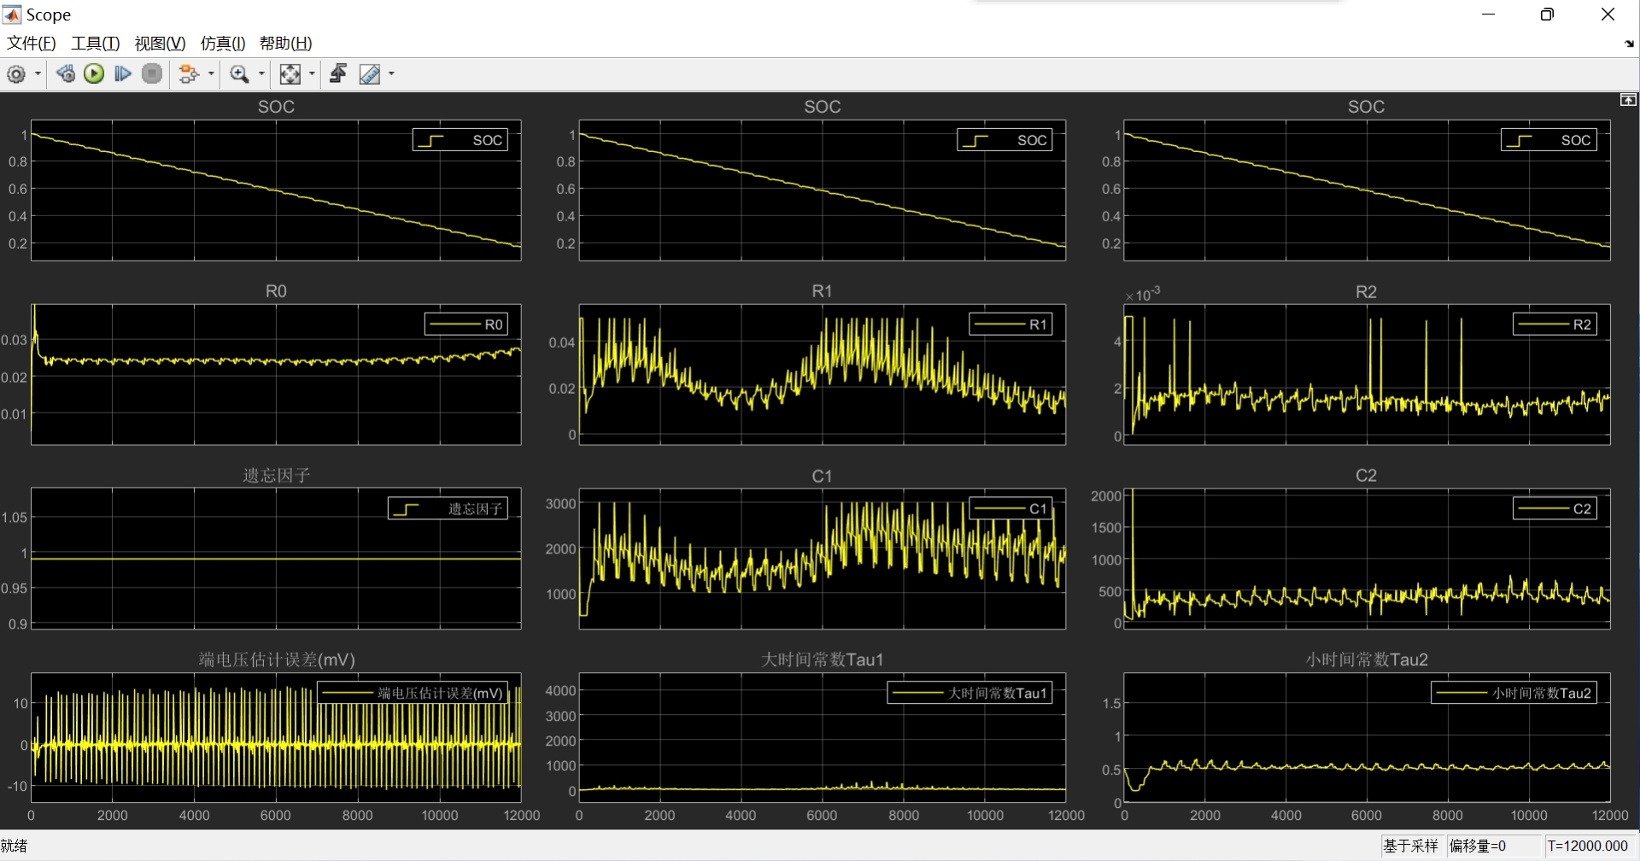
Task: Open the 文件(F) menu
Action: [32, 44]
